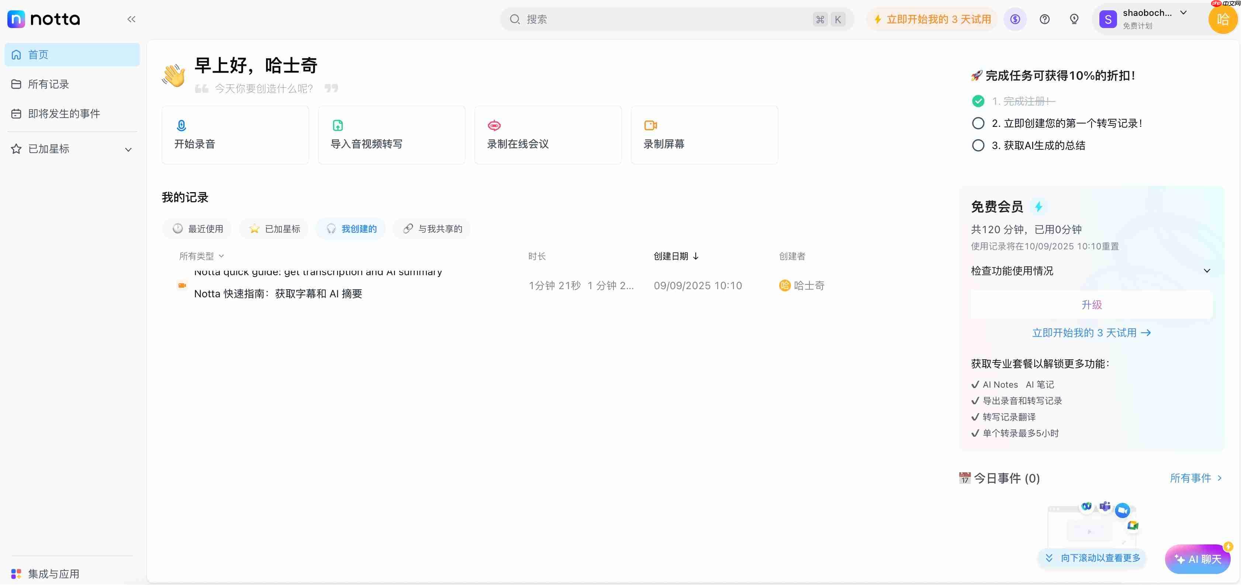This screenshot has width=1241, height=585.
Task: Click the 导入音视频转写 file import icon
Action: [337, 125]
